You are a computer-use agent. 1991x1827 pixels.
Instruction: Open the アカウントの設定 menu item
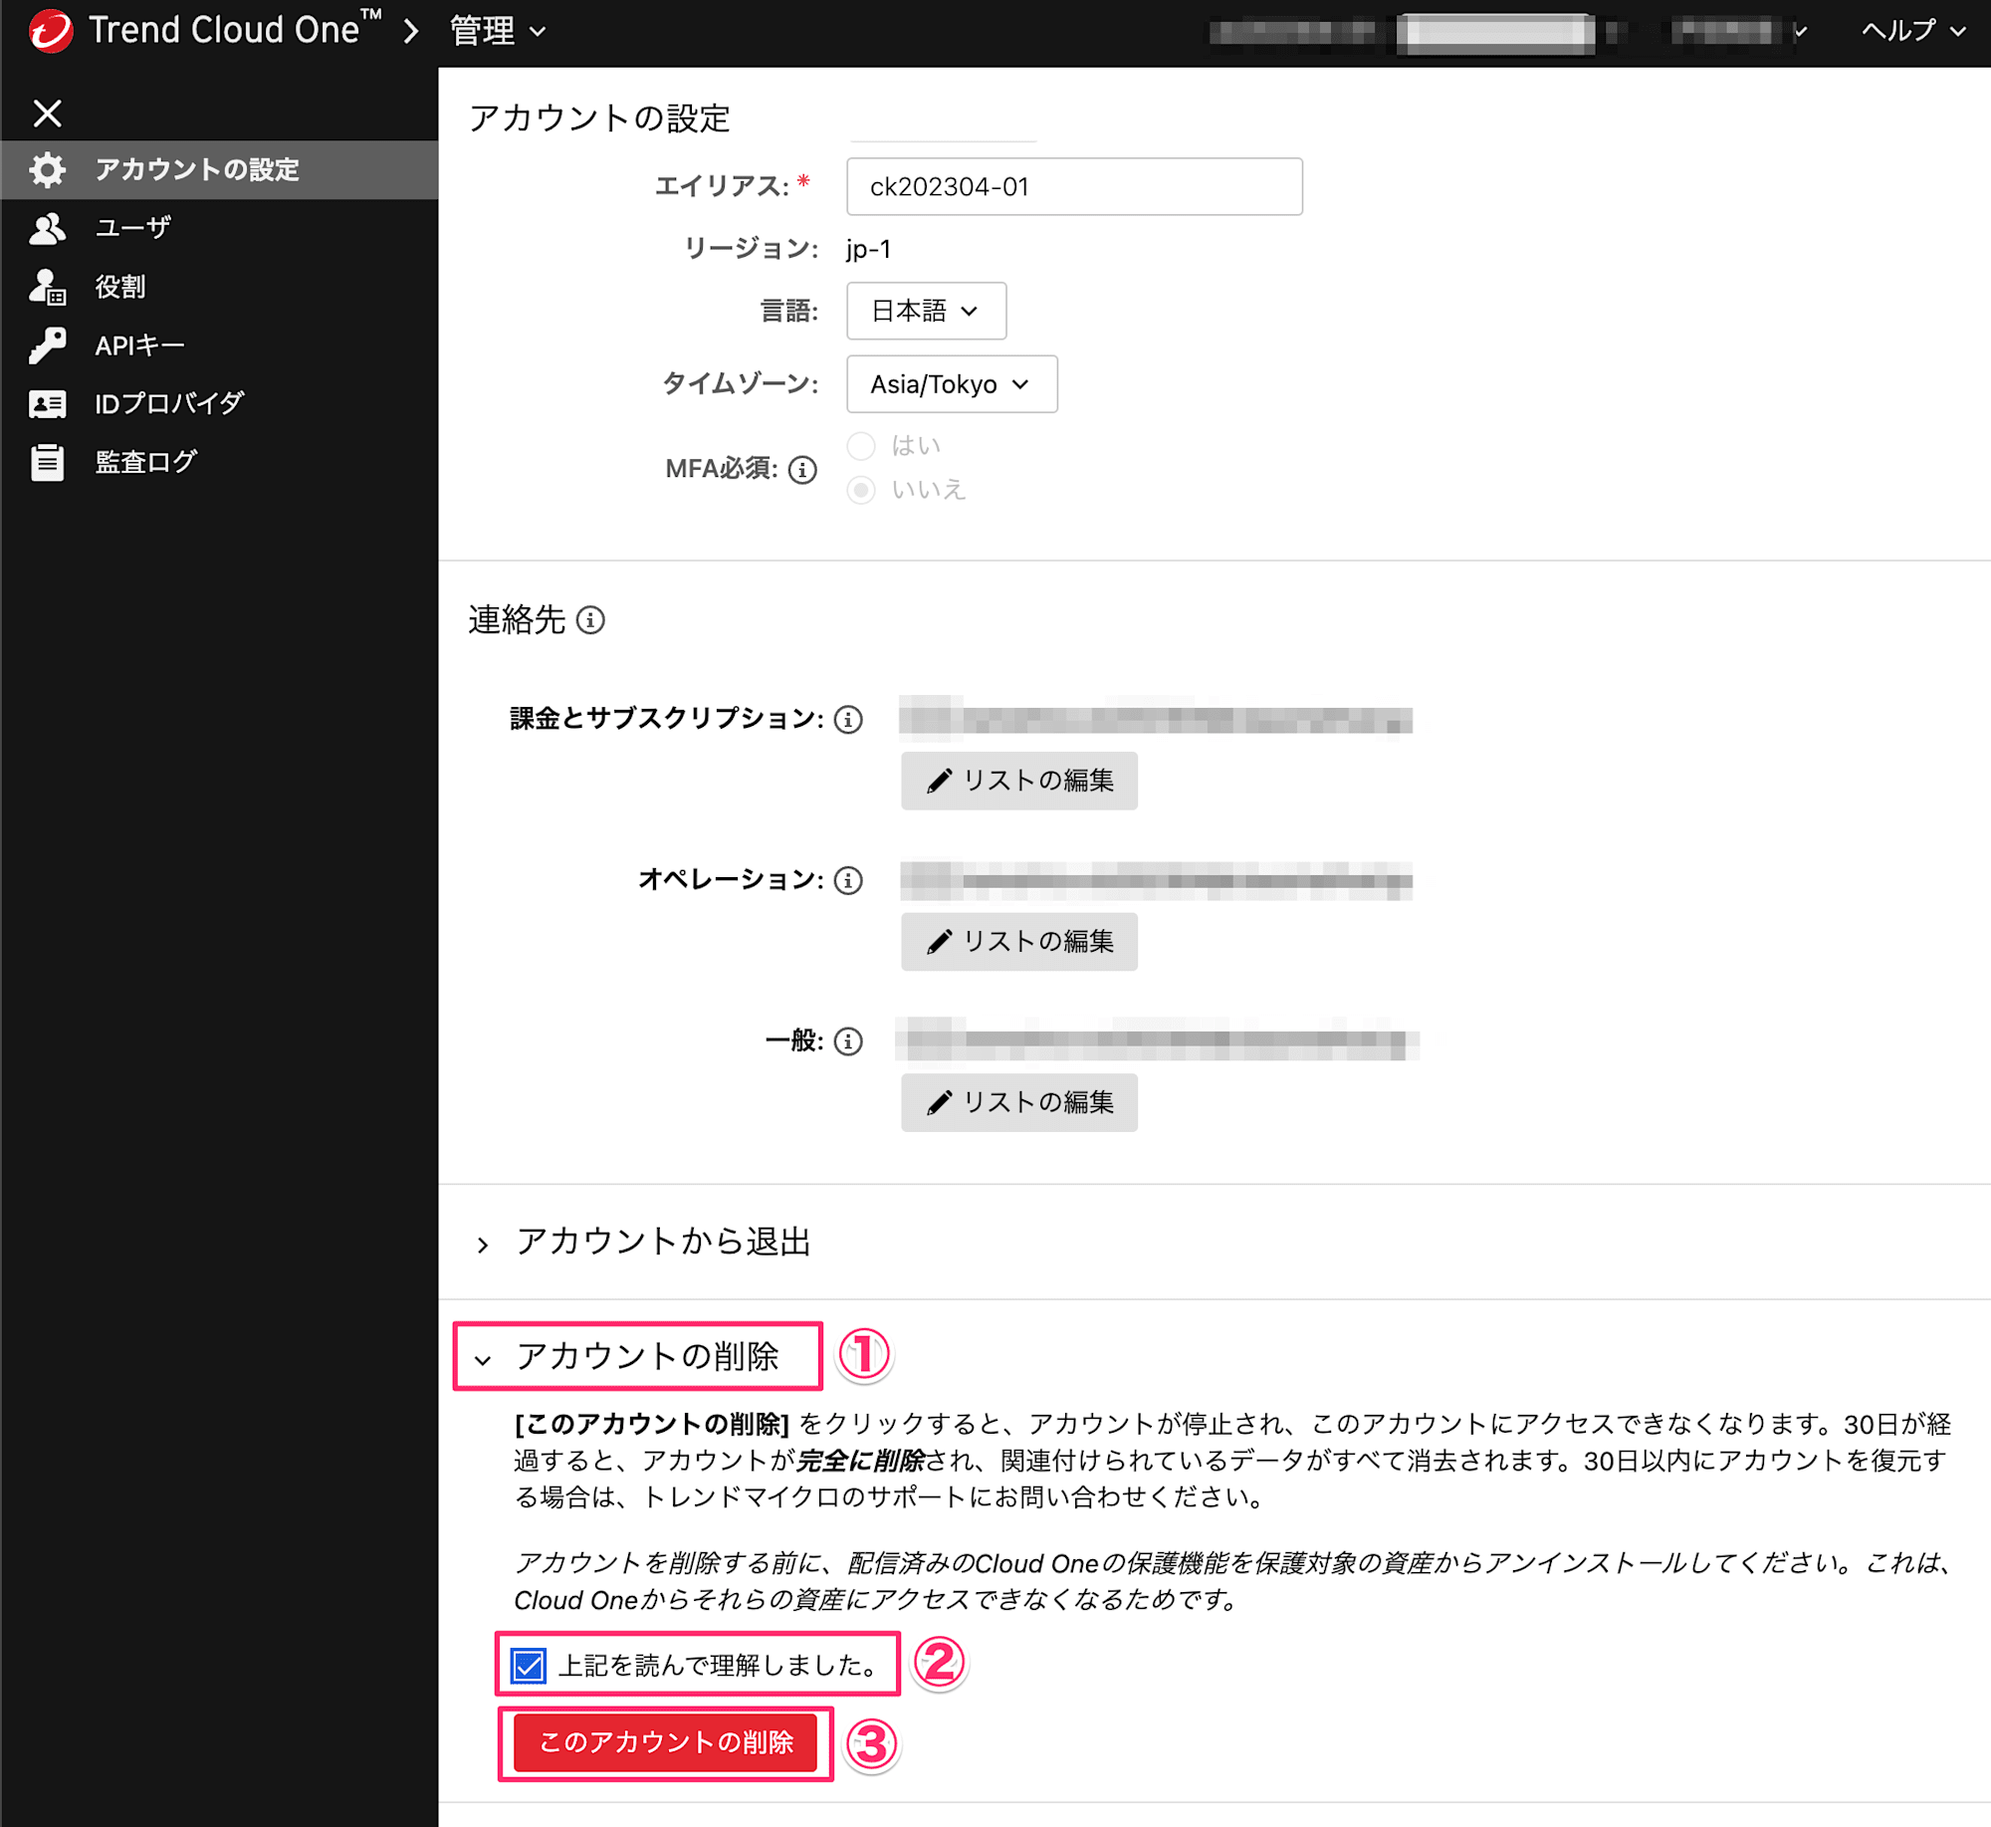pyautogui.click(x=219, y=169)
